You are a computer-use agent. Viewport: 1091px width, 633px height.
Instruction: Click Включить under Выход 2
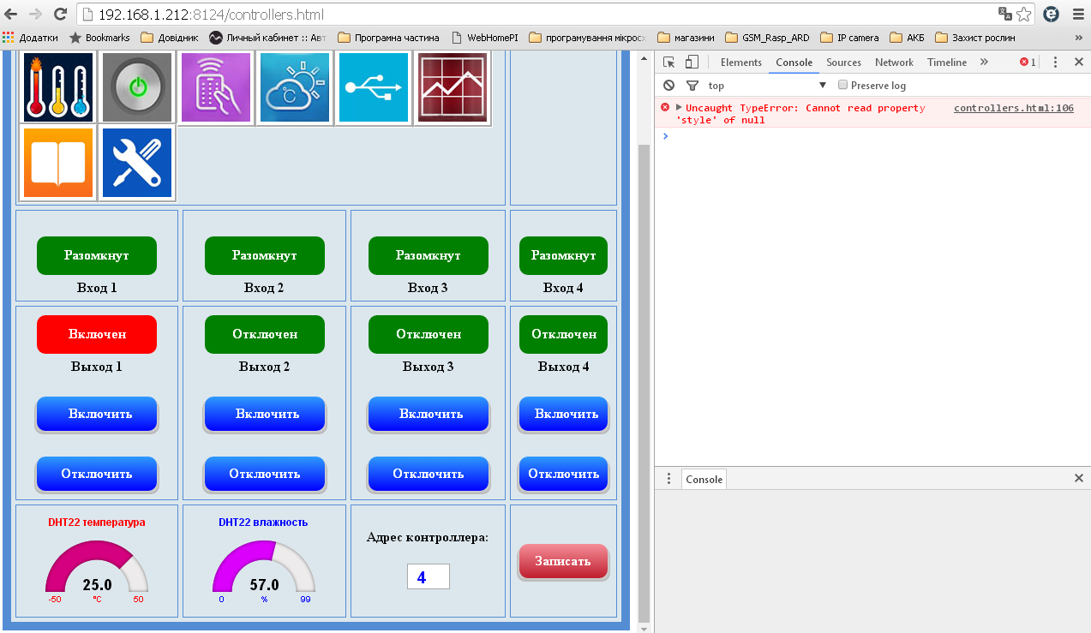(x=265, y=415)
